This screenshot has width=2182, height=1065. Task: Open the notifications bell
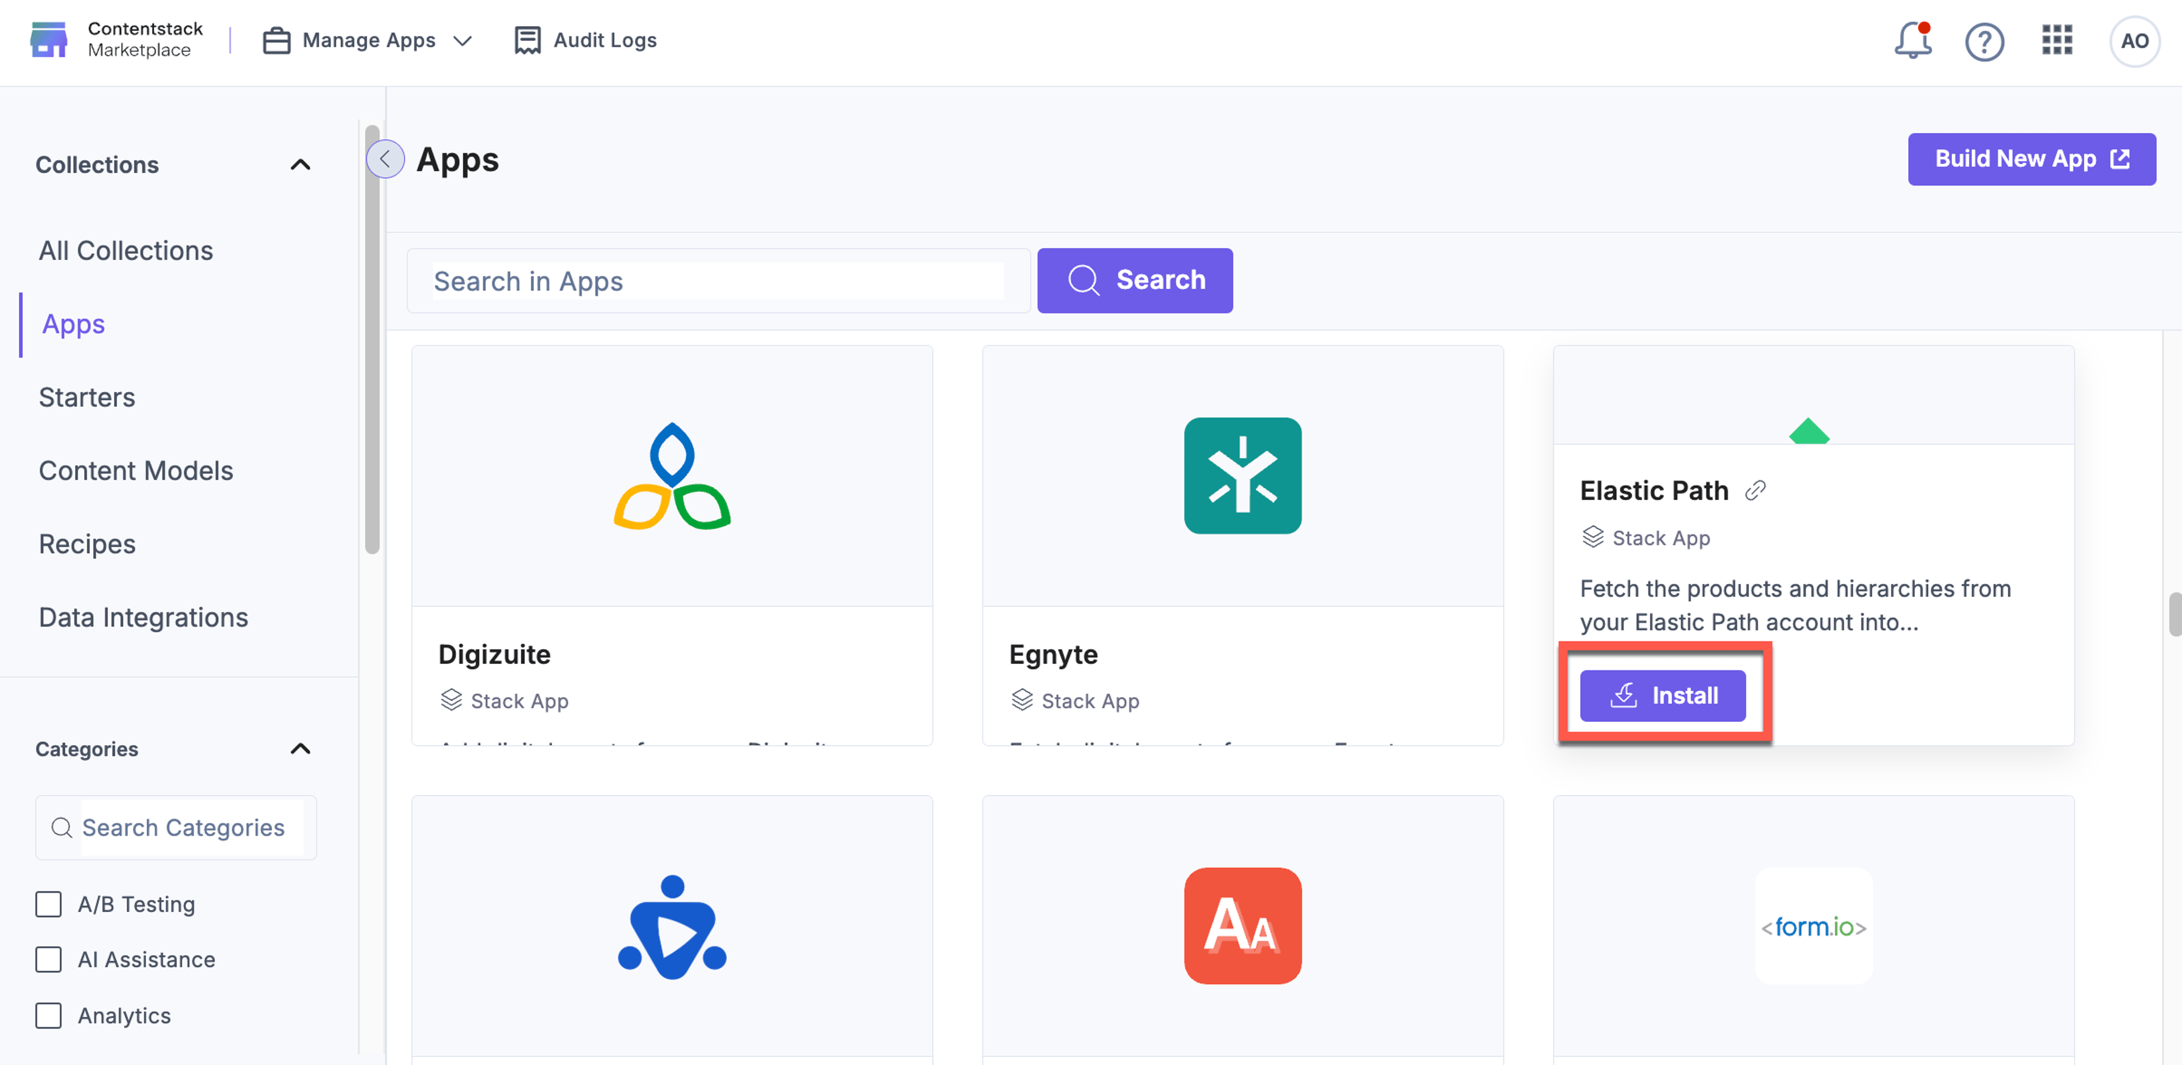click(x=1913, y=41)
